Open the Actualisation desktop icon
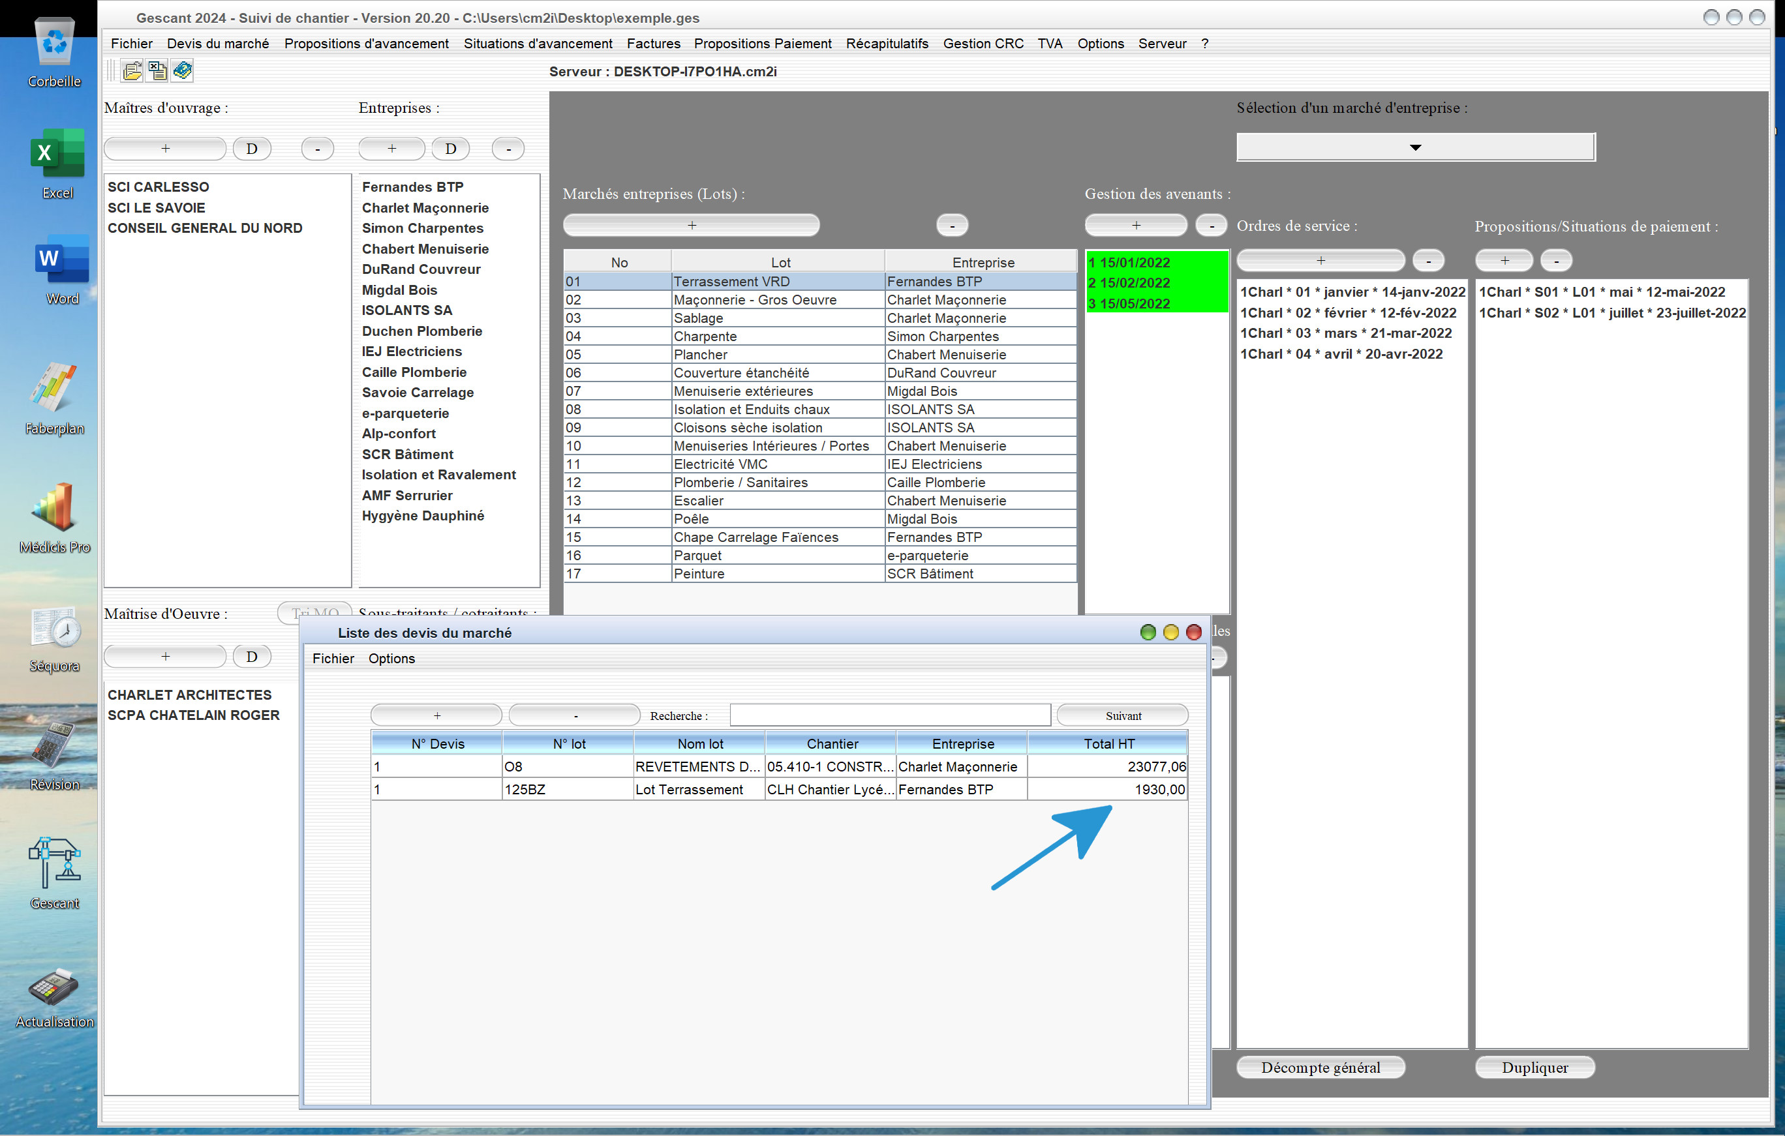This screenshot has width=1785, height=1136. pyautogui.click(x=54, y=998)
